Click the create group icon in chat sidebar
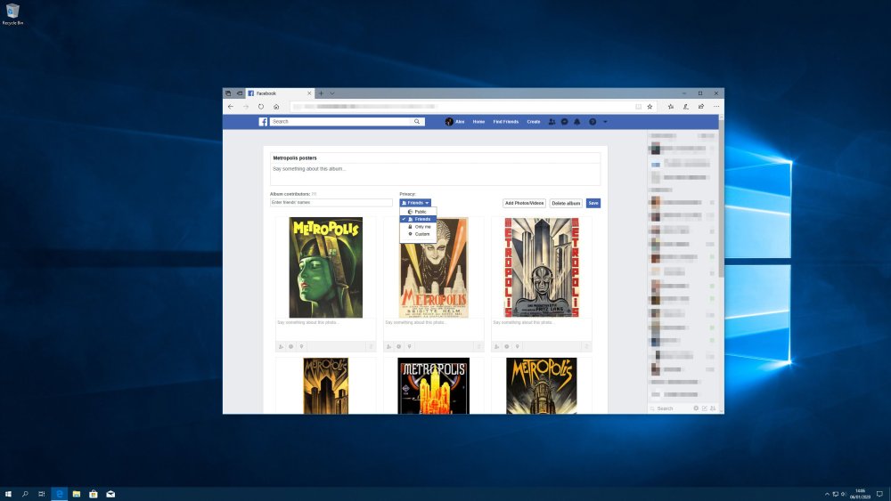 [x=713, y=408]
